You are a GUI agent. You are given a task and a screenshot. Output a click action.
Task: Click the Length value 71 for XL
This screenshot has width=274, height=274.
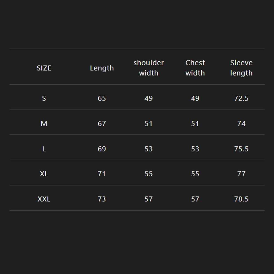coord(102,174)
